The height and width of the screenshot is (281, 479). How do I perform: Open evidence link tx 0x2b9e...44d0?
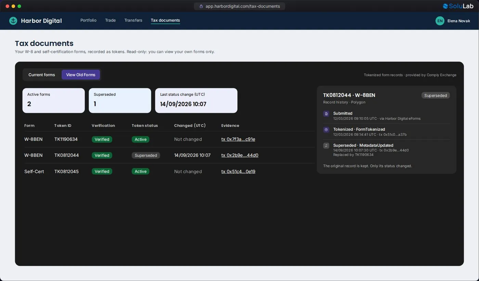pyautogui.click(x=240, y=155)
